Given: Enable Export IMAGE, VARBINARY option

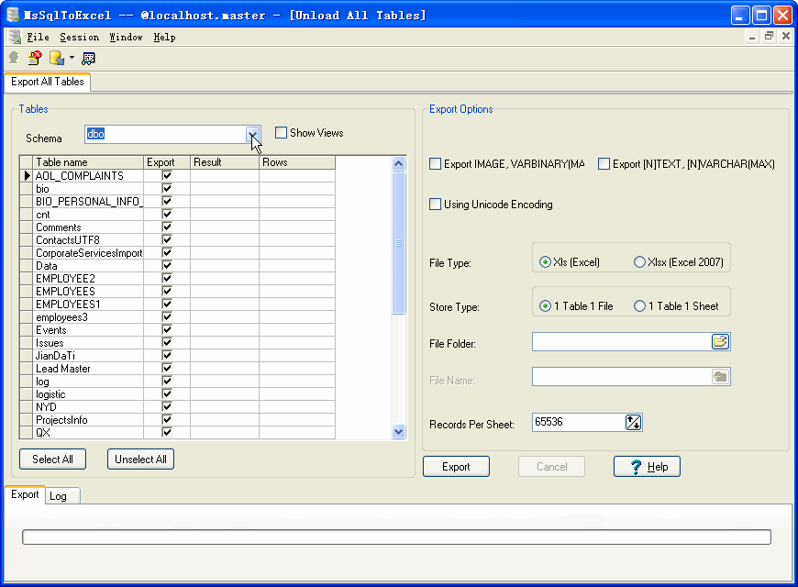Looking at the screenshot, I should click(435, 164).
